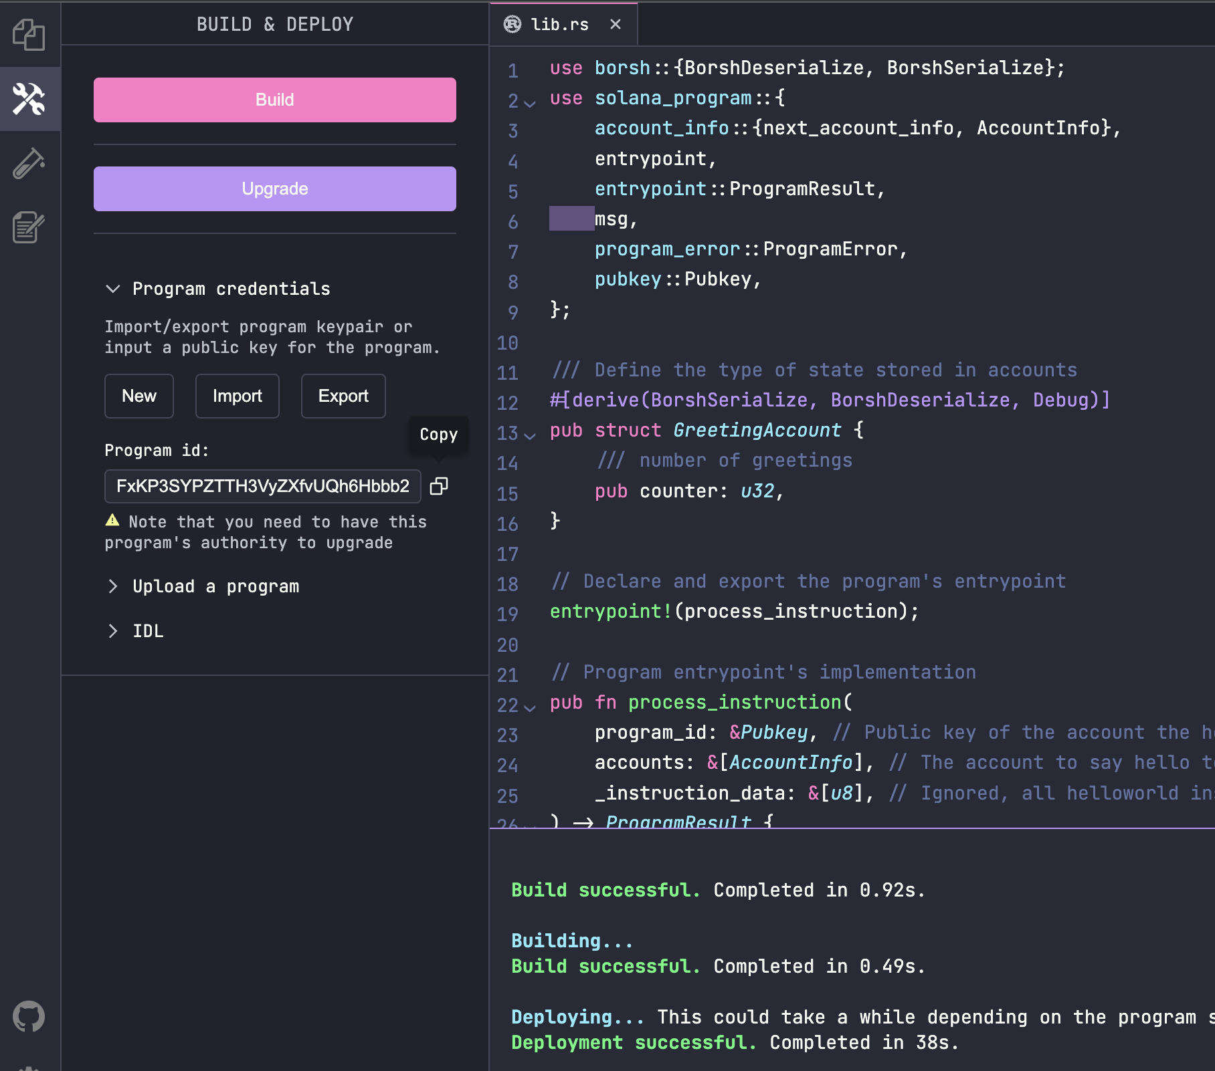The image size is (1215, 1071).
Task: Copy the program id with clipboard icon
Action: 439,486
